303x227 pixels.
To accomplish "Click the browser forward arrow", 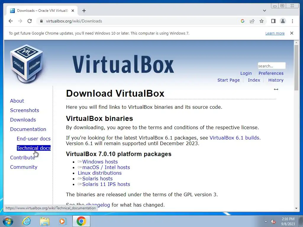I will (20, 21).
